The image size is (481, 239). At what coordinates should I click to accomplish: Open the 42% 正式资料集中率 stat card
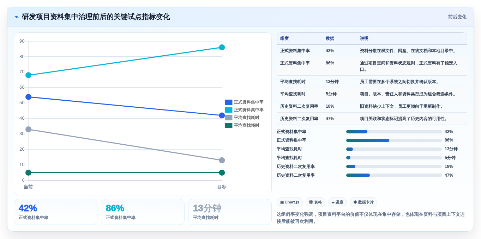pyautogui.click(x=55, y=212)
